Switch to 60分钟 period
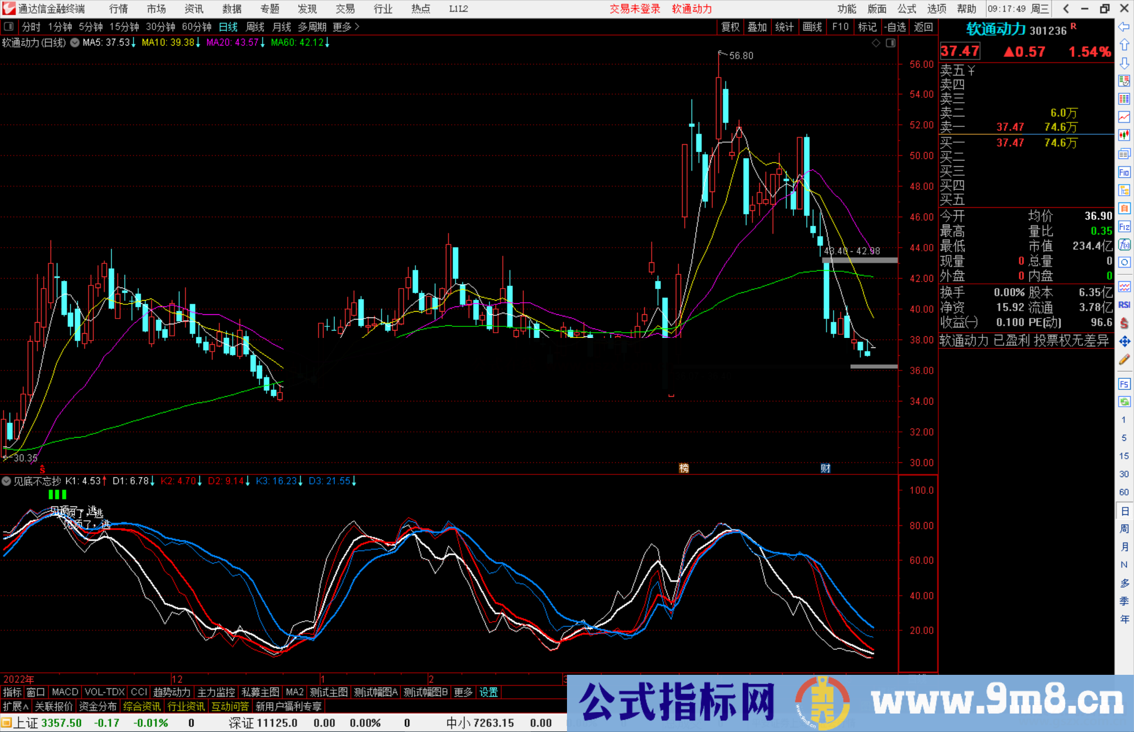 pyautogui.click(x=197, y=27)
